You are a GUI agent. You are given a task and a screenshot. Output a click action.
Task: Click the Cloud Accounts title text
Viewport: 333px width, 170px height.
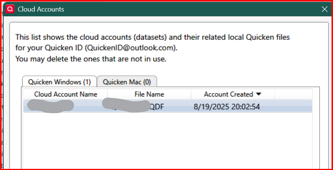click(x=41, y=9)
